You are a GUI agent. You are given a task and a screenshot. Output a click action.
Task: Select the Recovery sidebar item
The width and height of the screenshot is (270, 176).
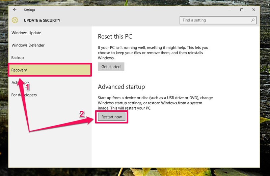19,70
